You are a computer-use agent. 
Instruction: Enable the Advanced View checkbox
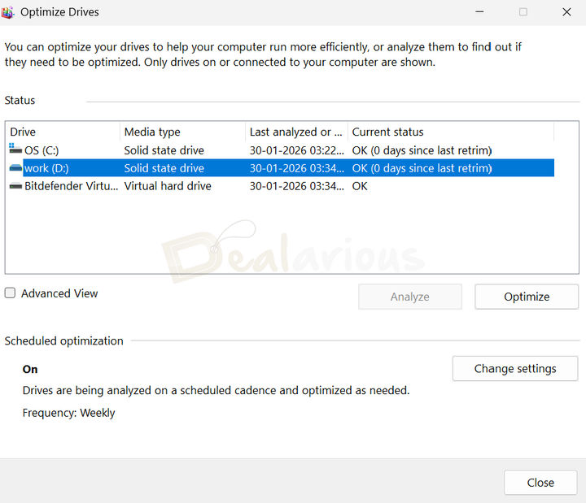tap(10, 293)
